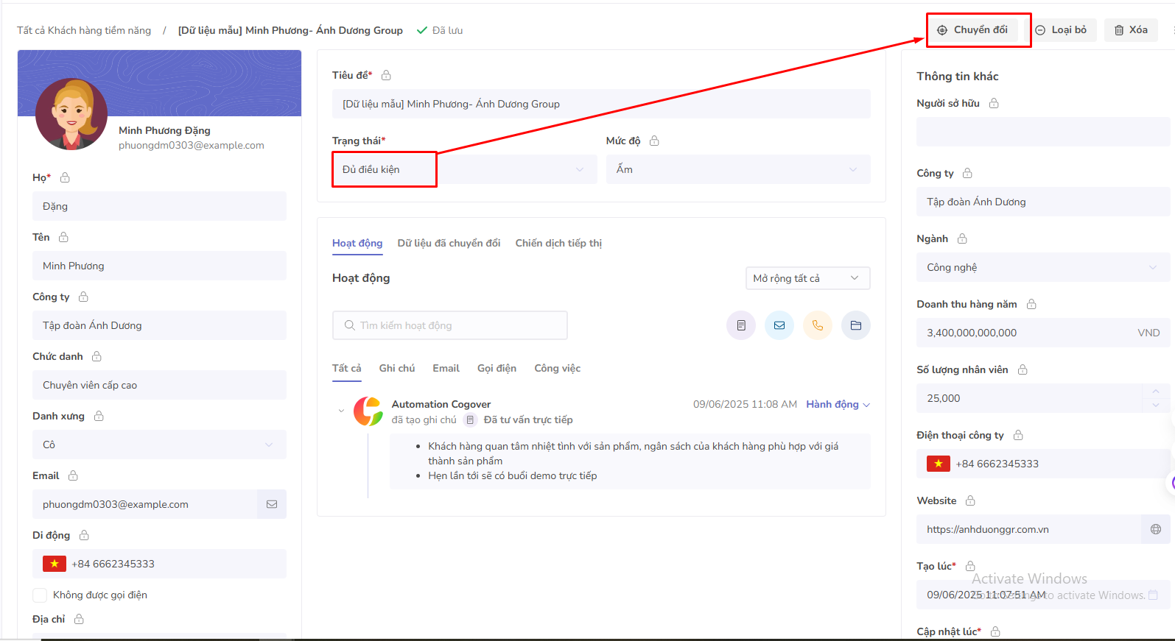1175x641 pixels.
Task: Click the note activity round icon
Action: pos(741,325)
